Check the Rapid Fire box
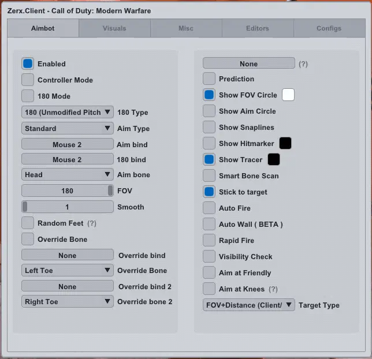This screenshot has width=372, height=359. pyautogui.click(x=209, y=240)
